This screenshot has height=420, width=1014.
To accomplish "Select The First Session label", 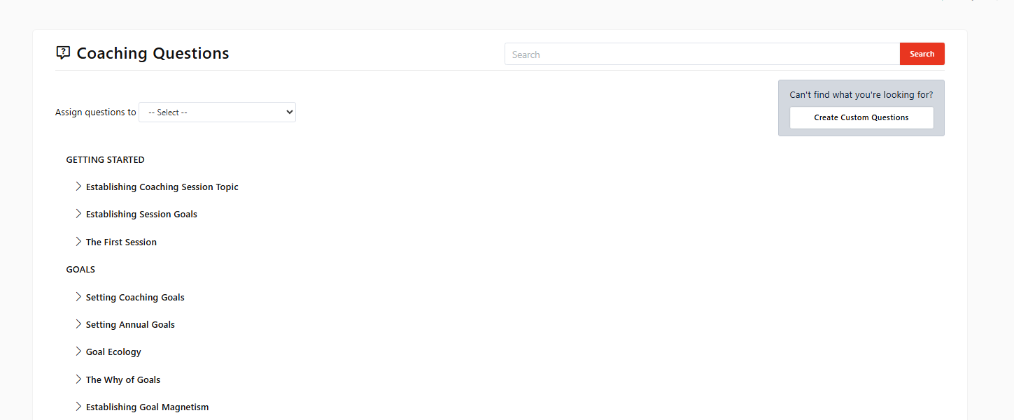I will point(121,242).
